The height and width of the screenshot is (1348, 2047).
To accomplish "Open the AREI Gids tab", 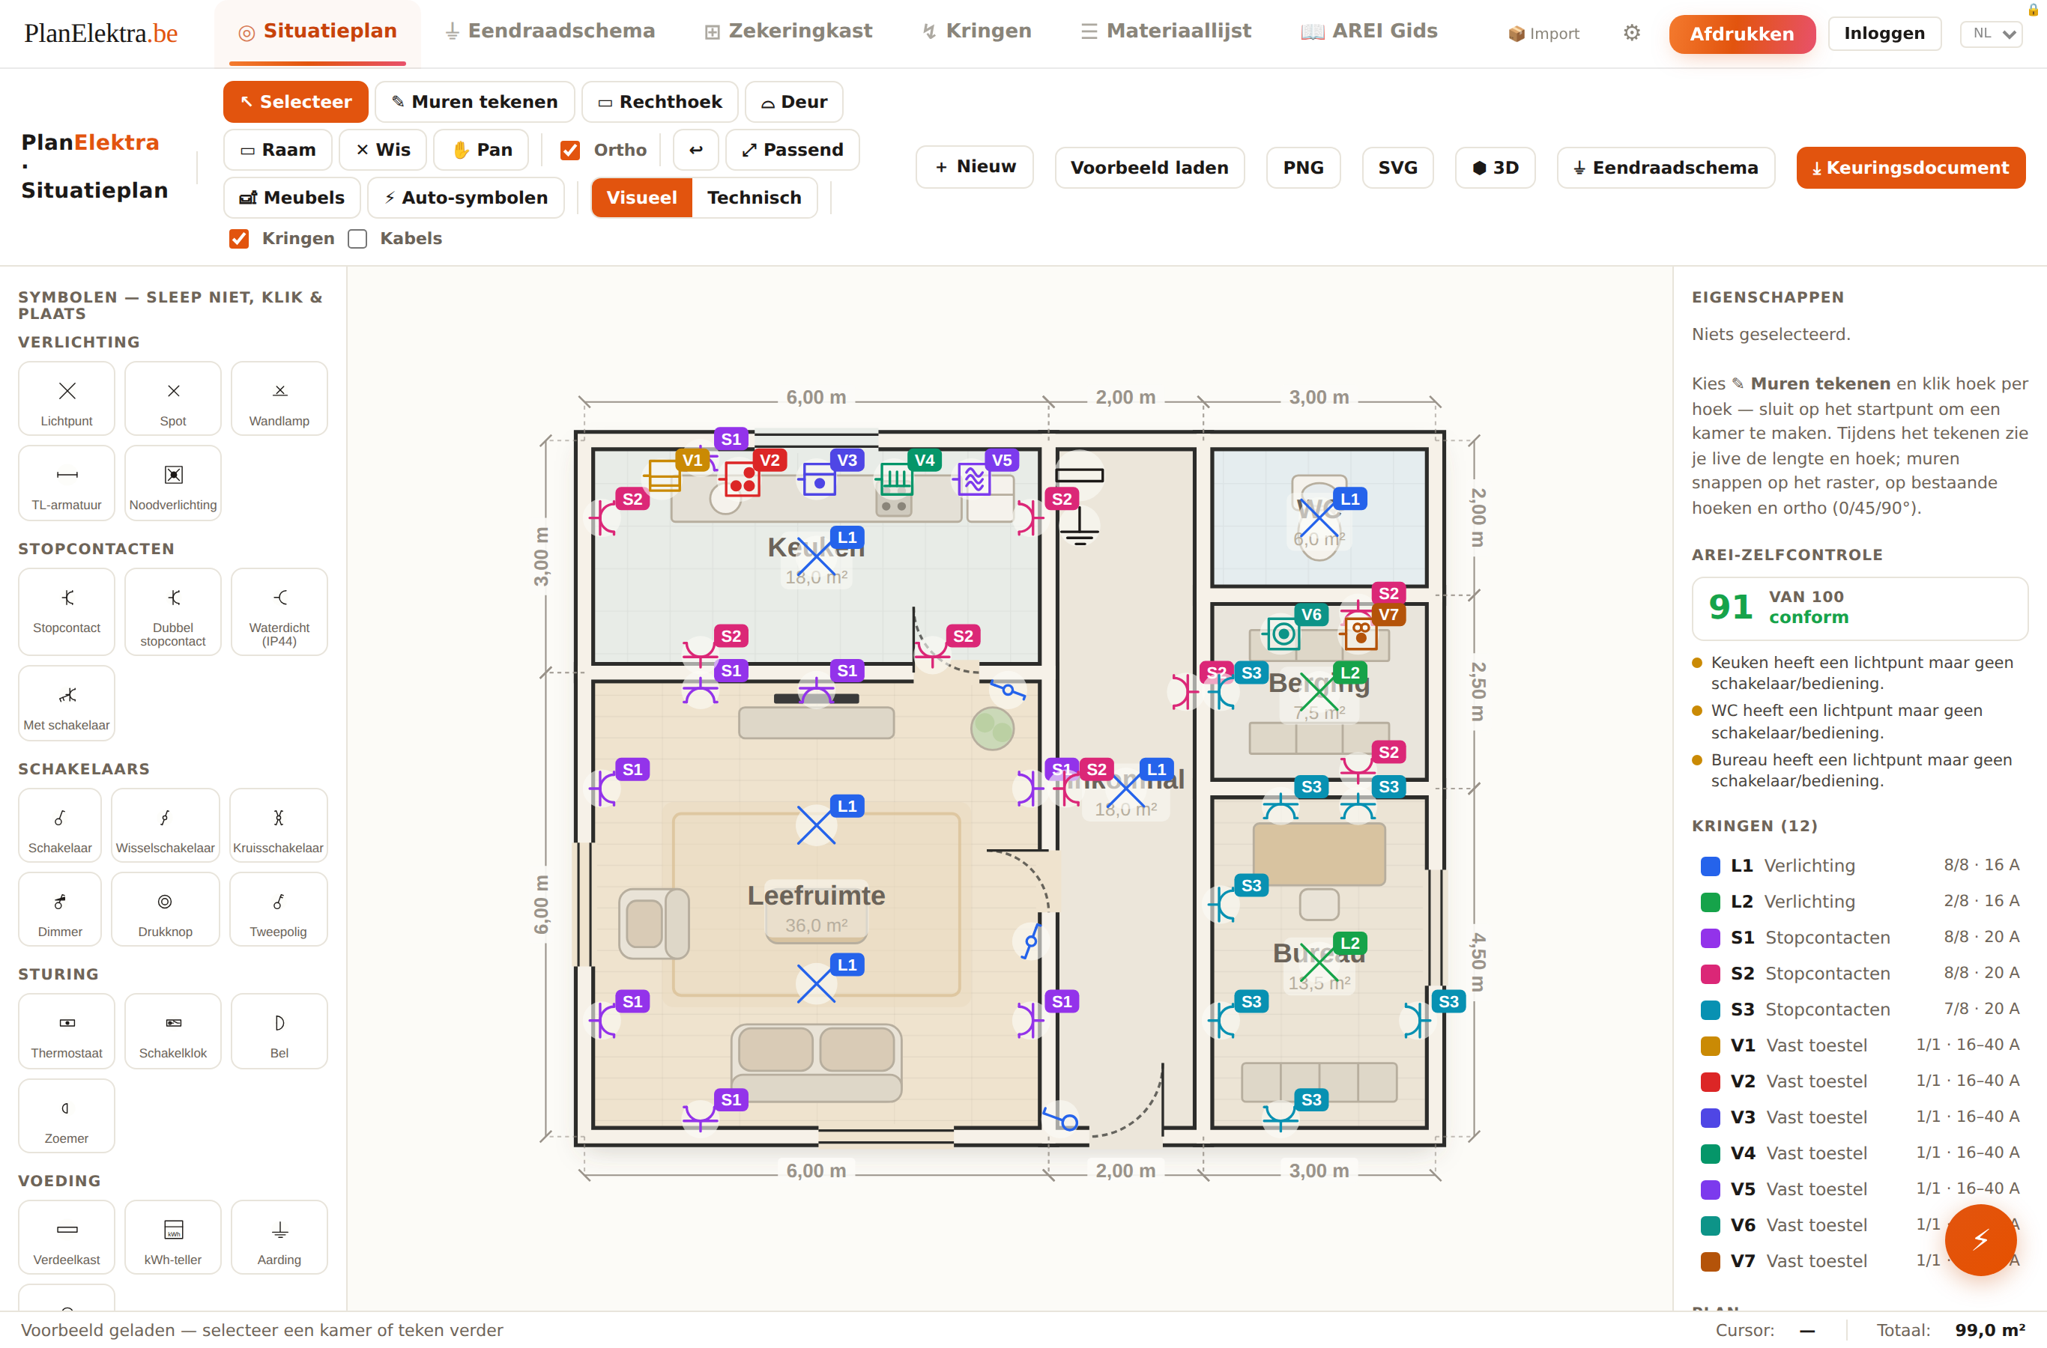I will [x=1369, y=31].
